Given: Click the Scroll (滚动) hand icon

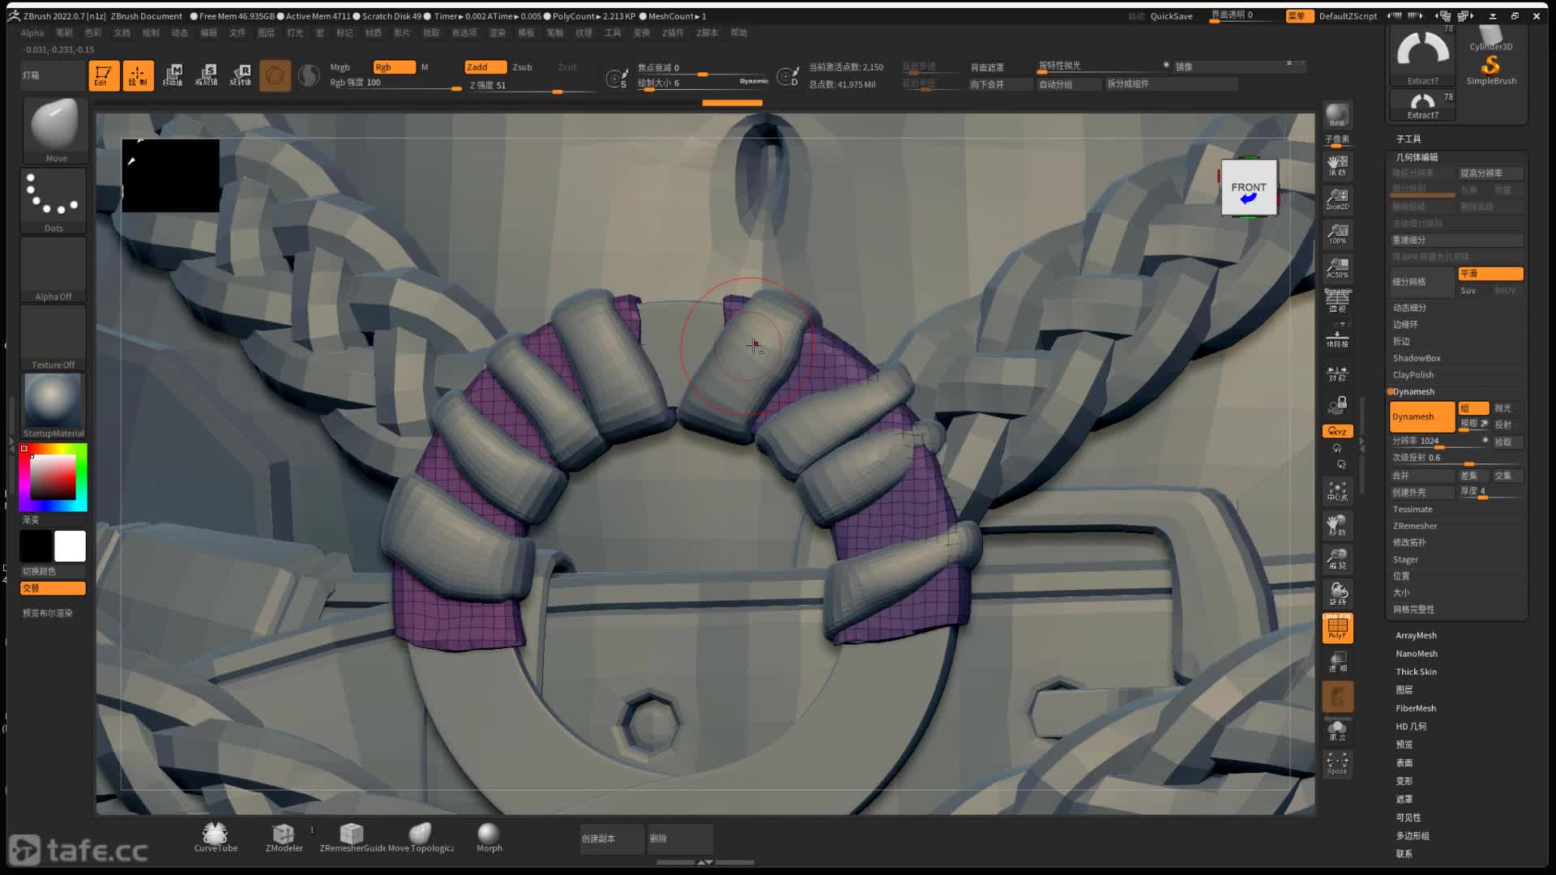Looking at the screenshot, I should (x=1337, y=165).
